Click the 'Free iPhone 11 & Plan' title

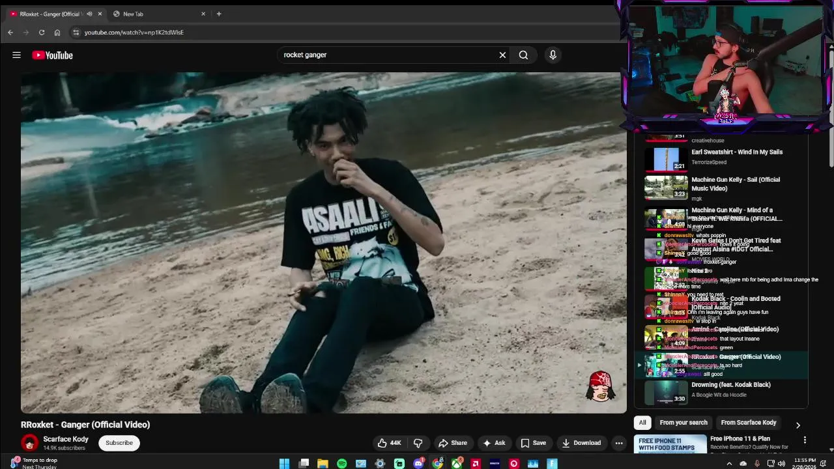click(740, 438)
